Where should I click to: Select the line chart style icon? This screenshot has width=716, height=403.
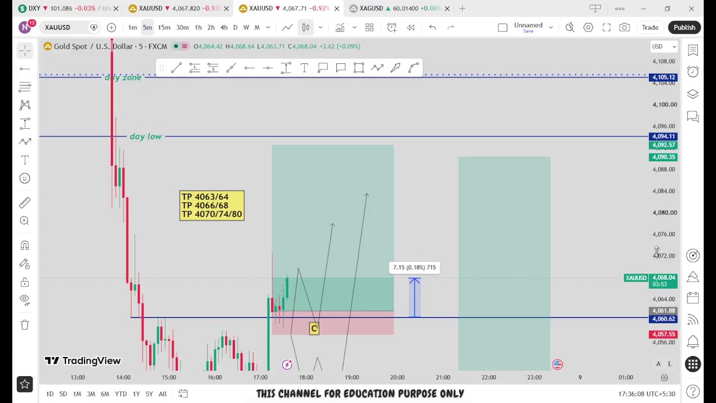[287, 27]
